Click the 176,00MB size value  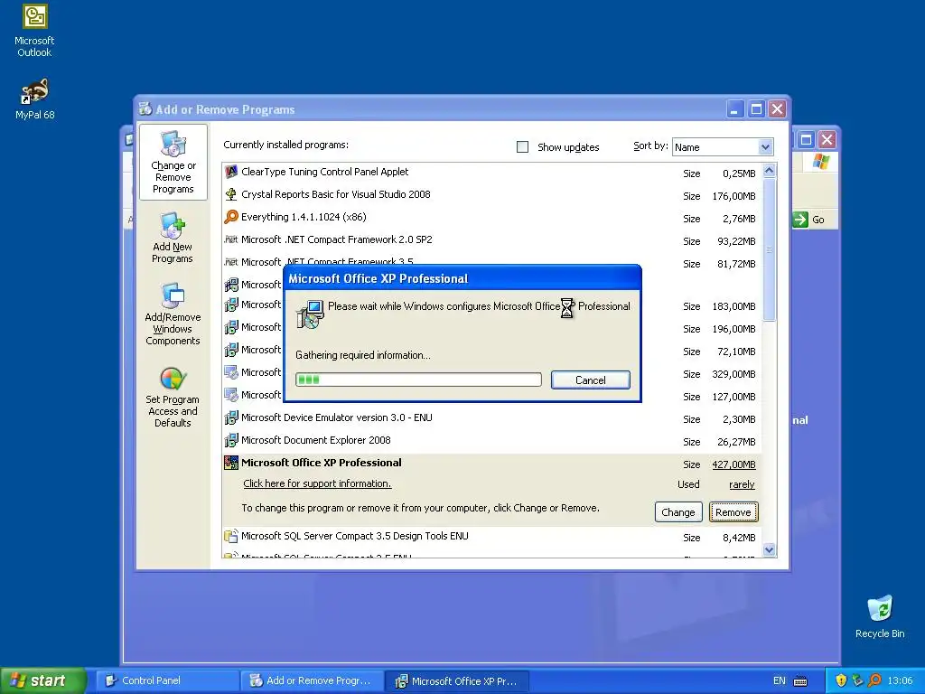(733, 196)
